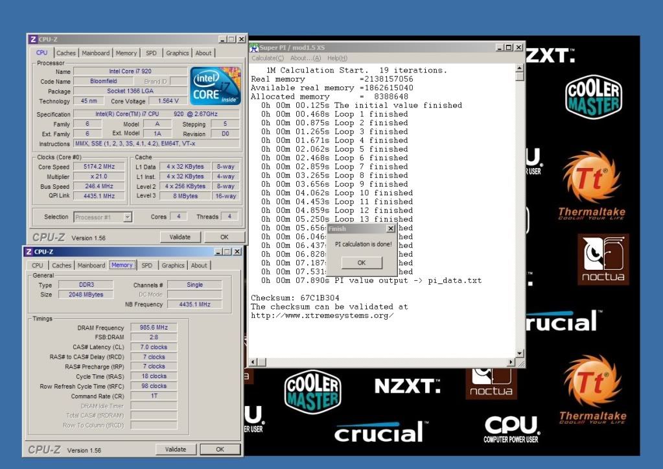The image size is (663, 469).
Task: Click the xtremesystems.org URL text in Super PI
Action: pos(322,316)
